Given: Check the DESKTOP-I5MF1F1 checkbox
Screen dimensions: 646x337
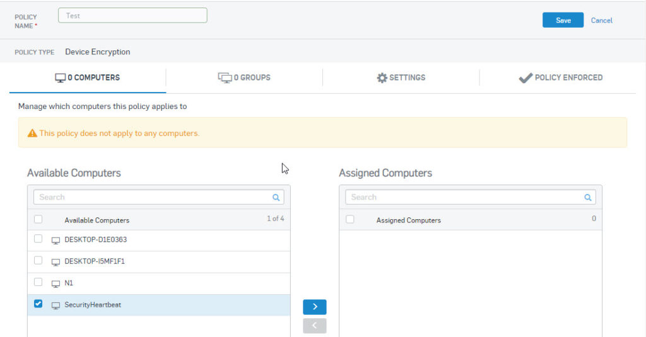Looking at the screenshot, I should (x=38, y=260).
